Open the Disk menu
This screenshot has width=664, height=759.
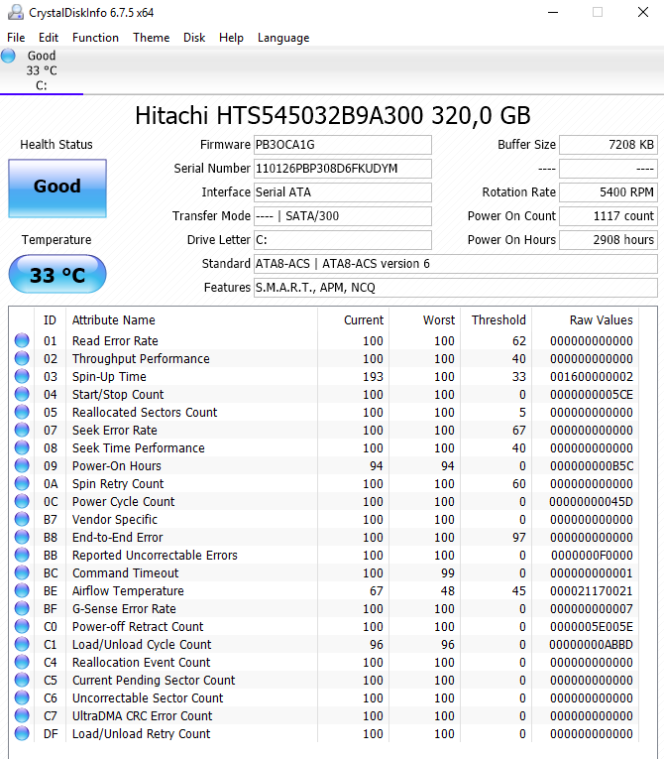pos(194,38)
